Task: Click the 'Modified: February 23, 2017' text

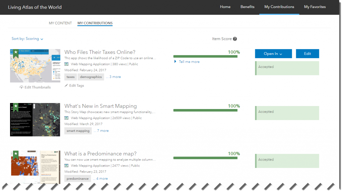Action: pos(85,172)
